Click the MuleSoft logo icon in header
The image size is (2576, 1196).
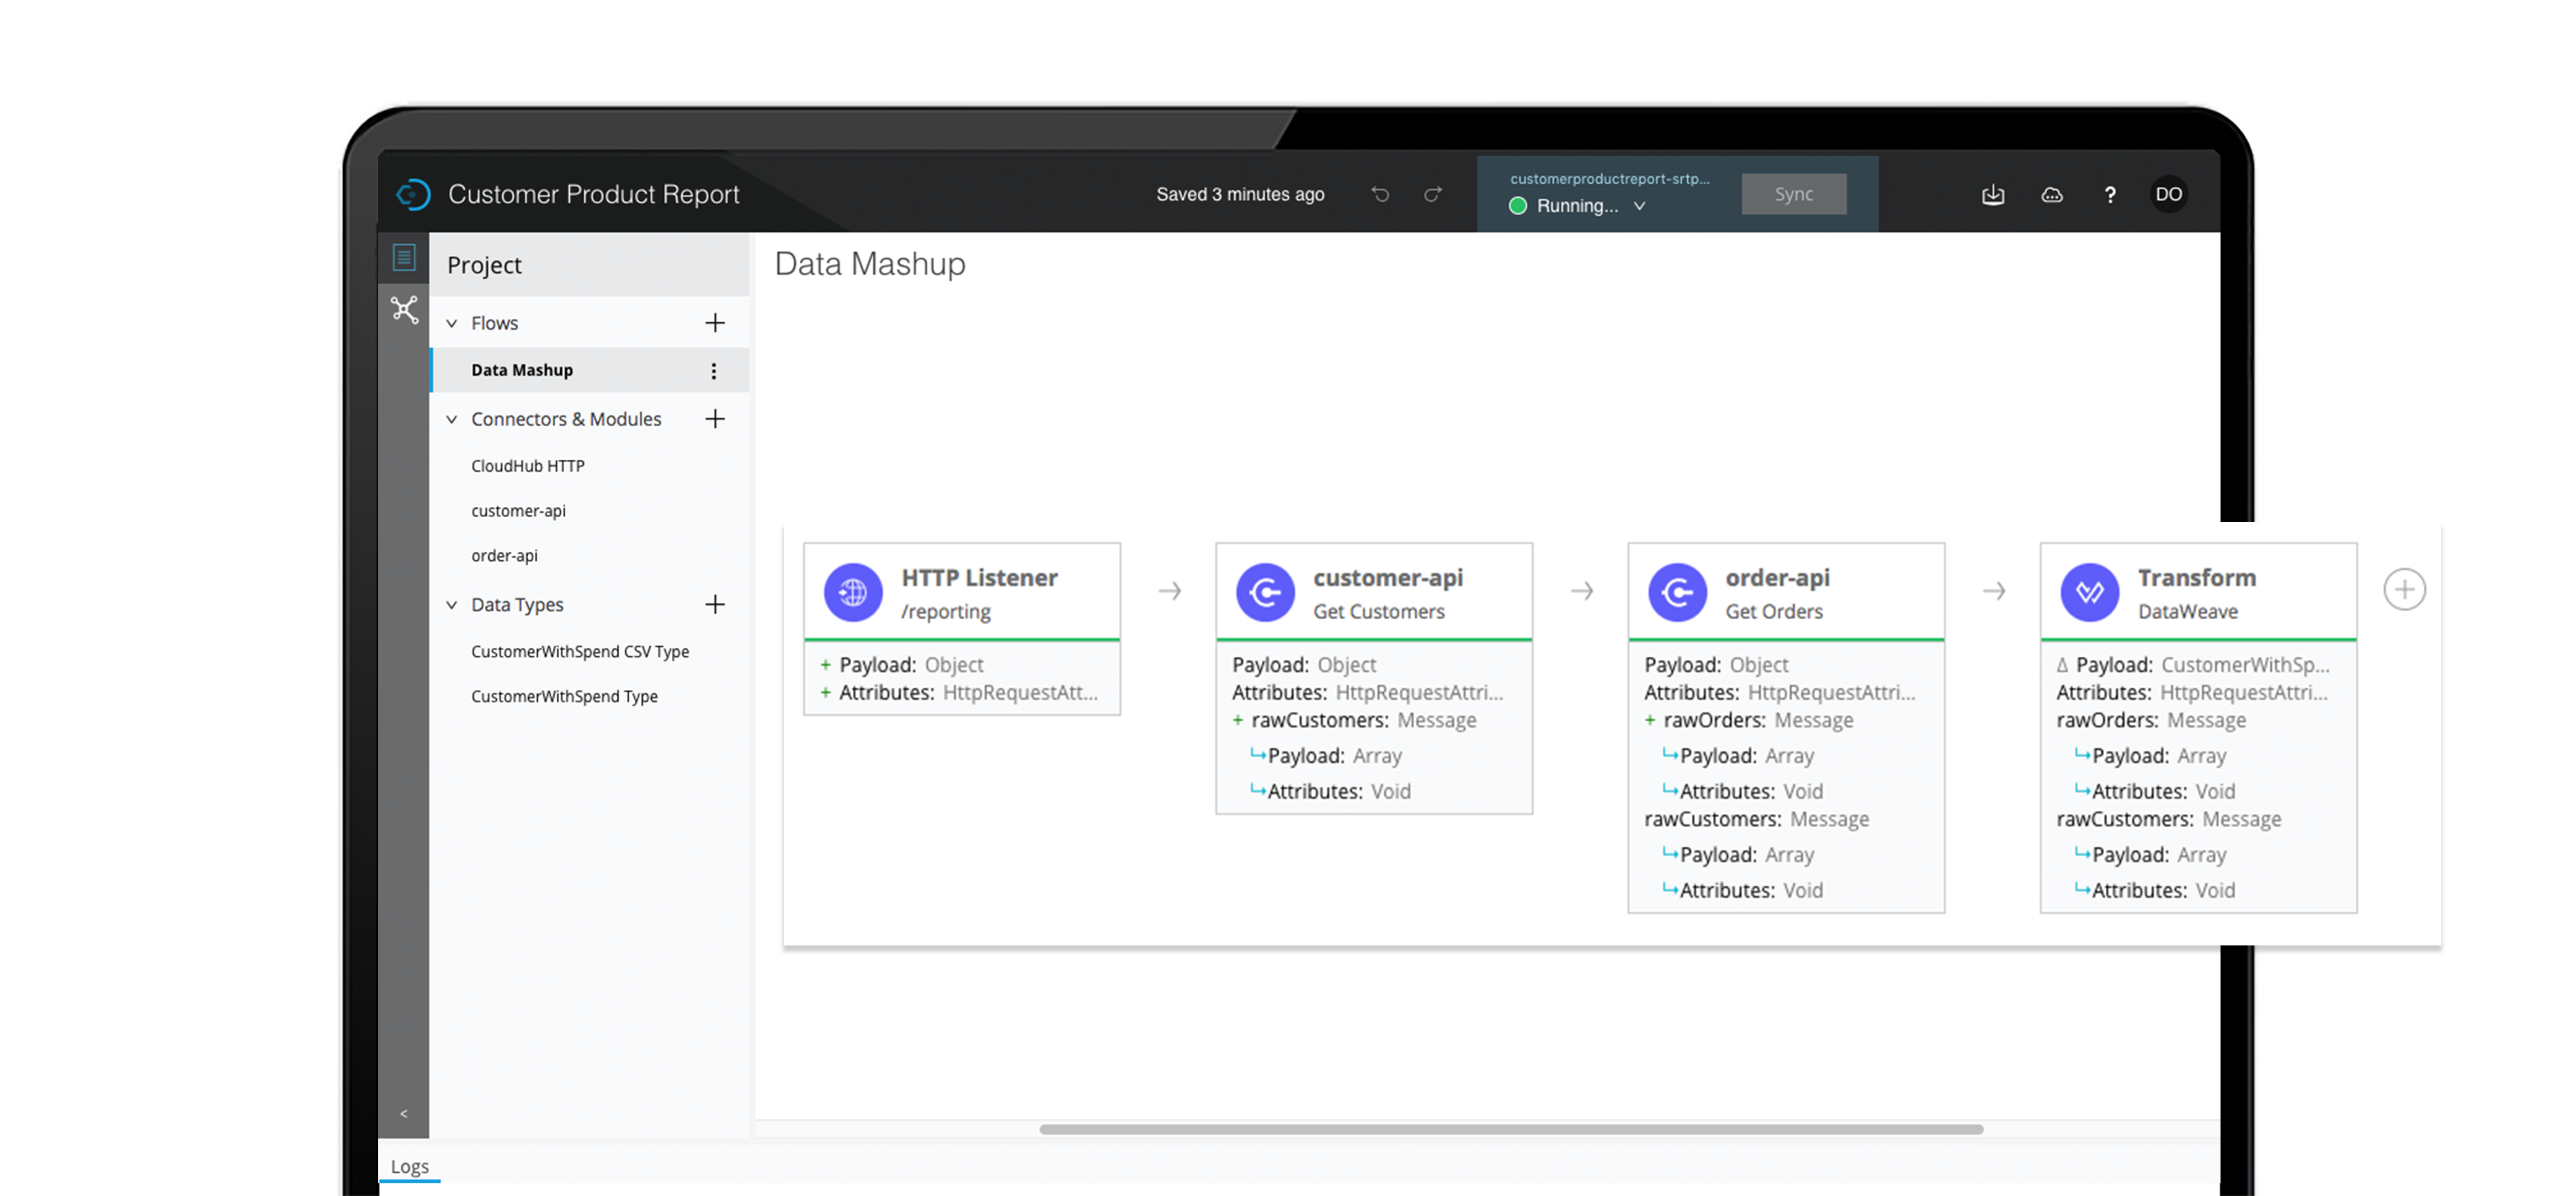pyautogui.click(x=413, y=194)
